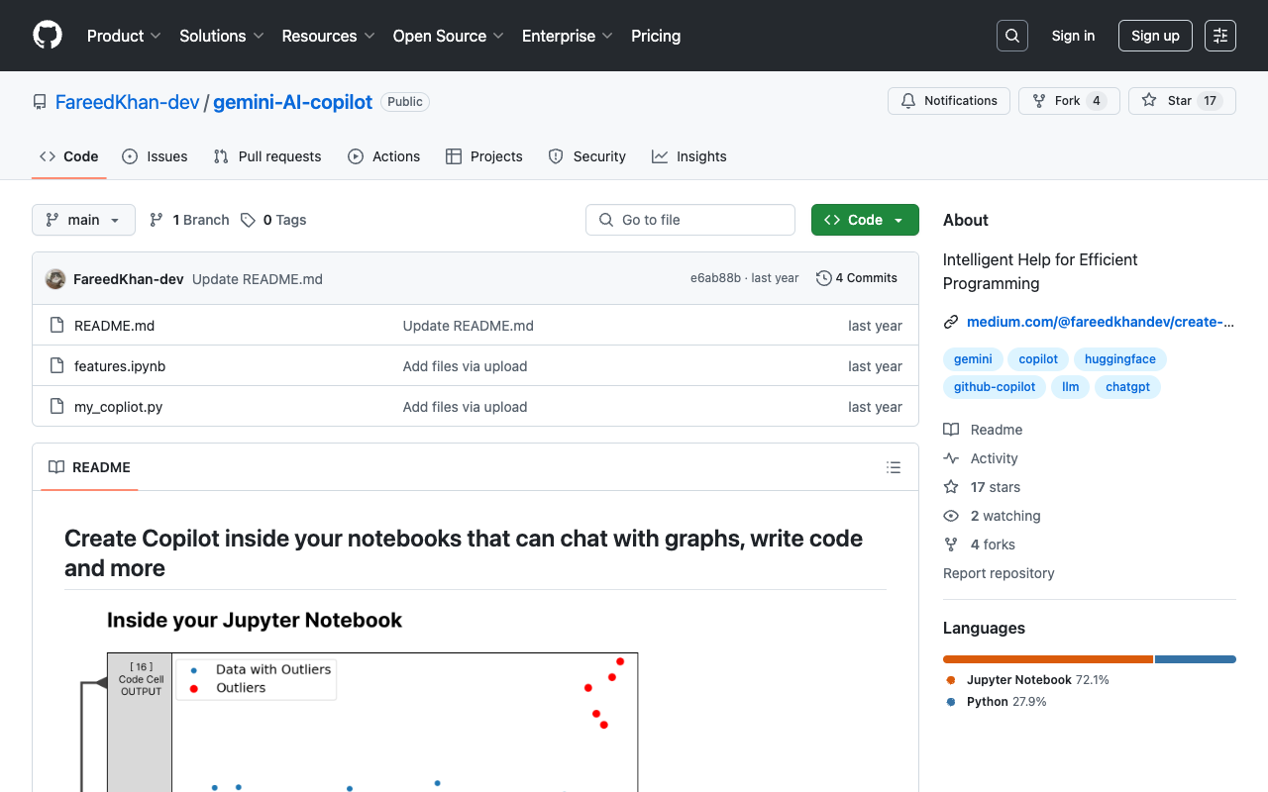1268x792 pixels.
Task: Expand the Open Source menu
Action: pyautogui.click(x=449, y=36)
